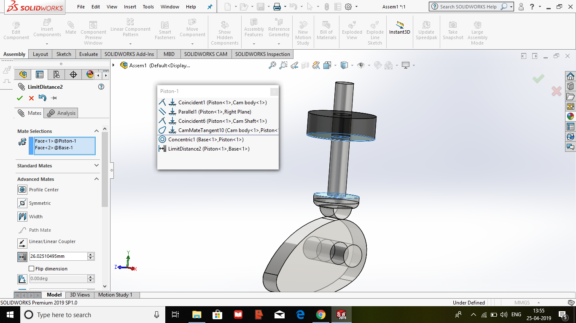Create a New Motion Study

[x=303, y=29]
